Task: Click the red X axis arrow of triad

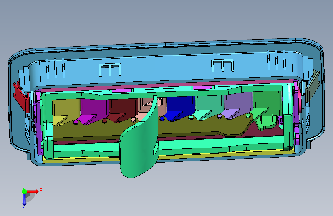Action: (33, 191)
